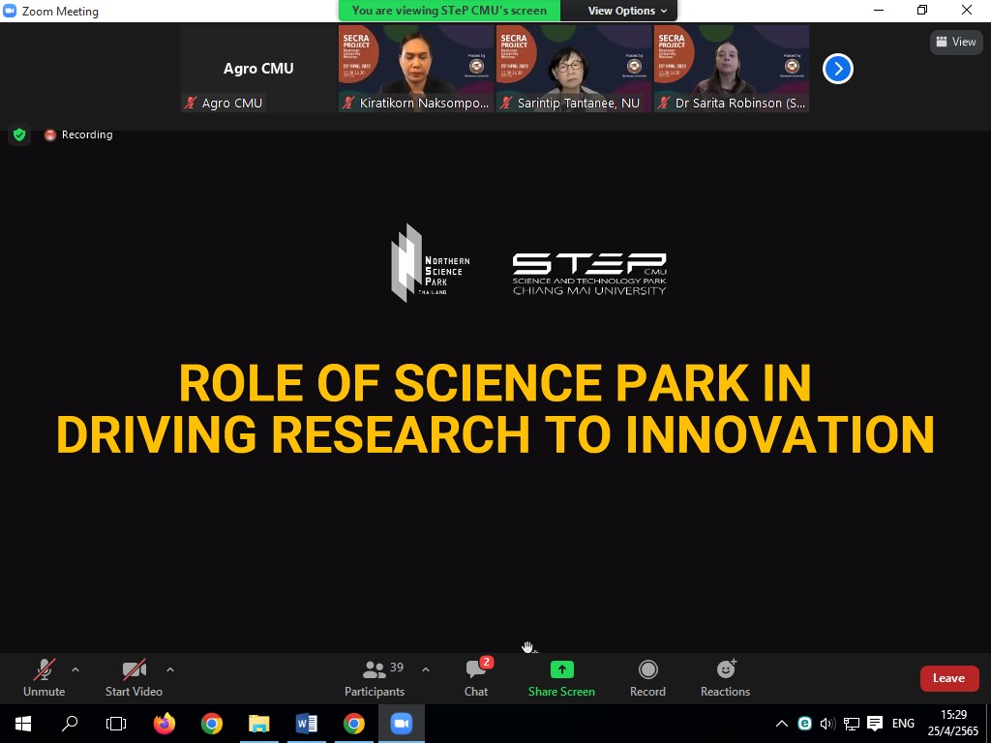Click the Zoom app taskbar icon
The height and width of the screenshot is (743, 991).
pyautogui.click(x=402, y=724)
